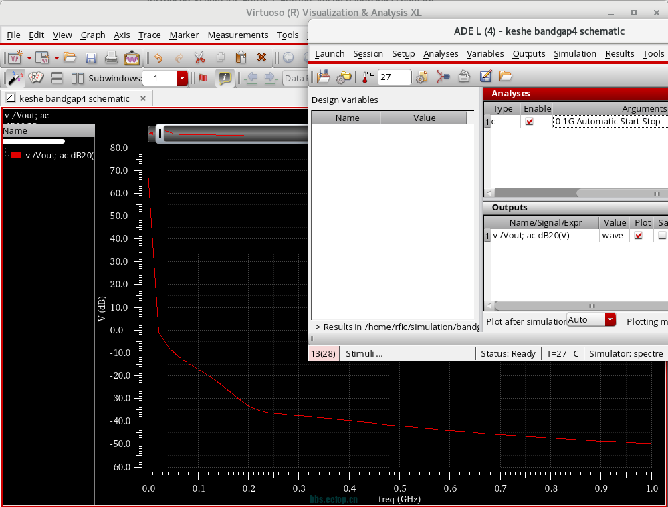This screenshot has height=507, width=668.
Task: Click the Type column header in Analyses
Action: tap(503, 109)
